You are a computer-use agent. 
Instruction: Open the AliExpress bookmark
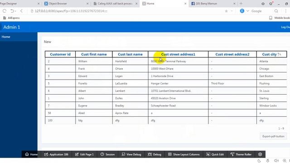pyautogui.click(x=11, y=18)
